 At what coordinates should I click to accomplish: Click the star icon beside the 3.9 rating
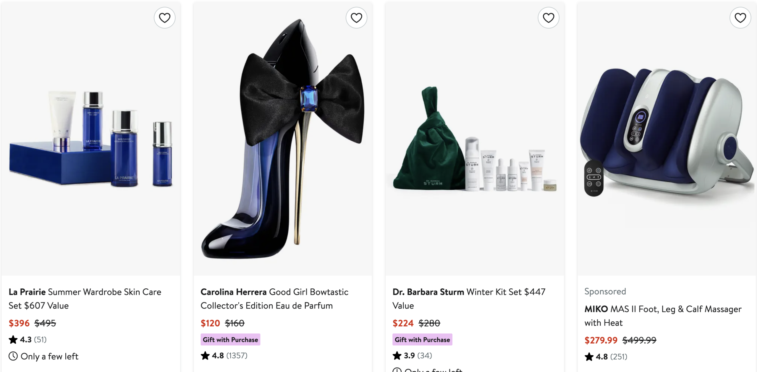[x=397, y=355]
